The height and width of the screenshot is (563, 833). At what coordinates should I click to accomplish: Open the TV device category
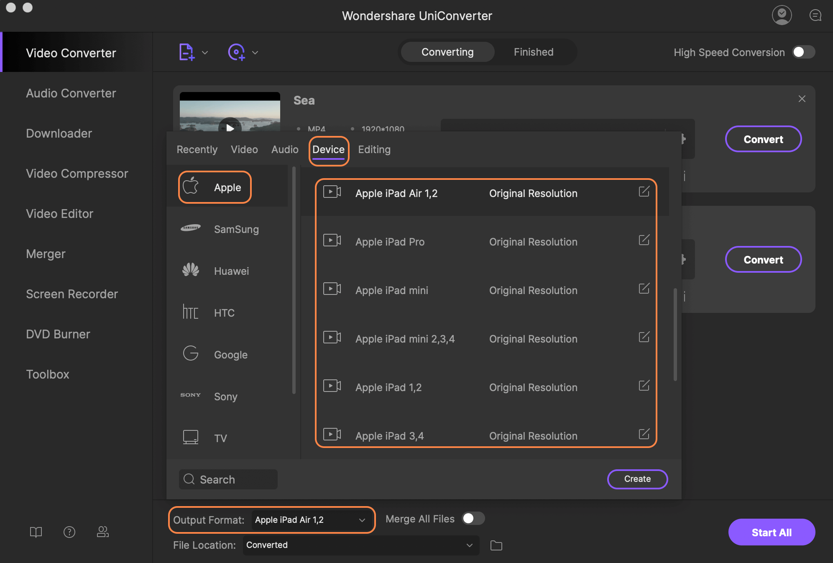(191, 438)
